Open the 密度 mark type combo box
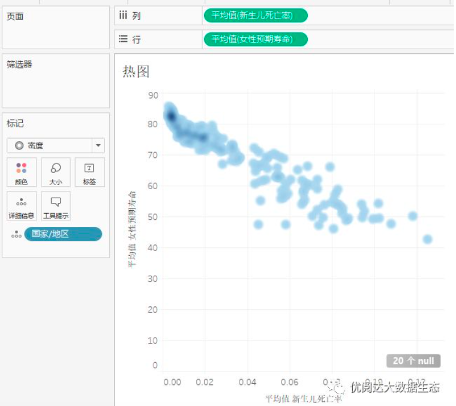 click(55, 145)
